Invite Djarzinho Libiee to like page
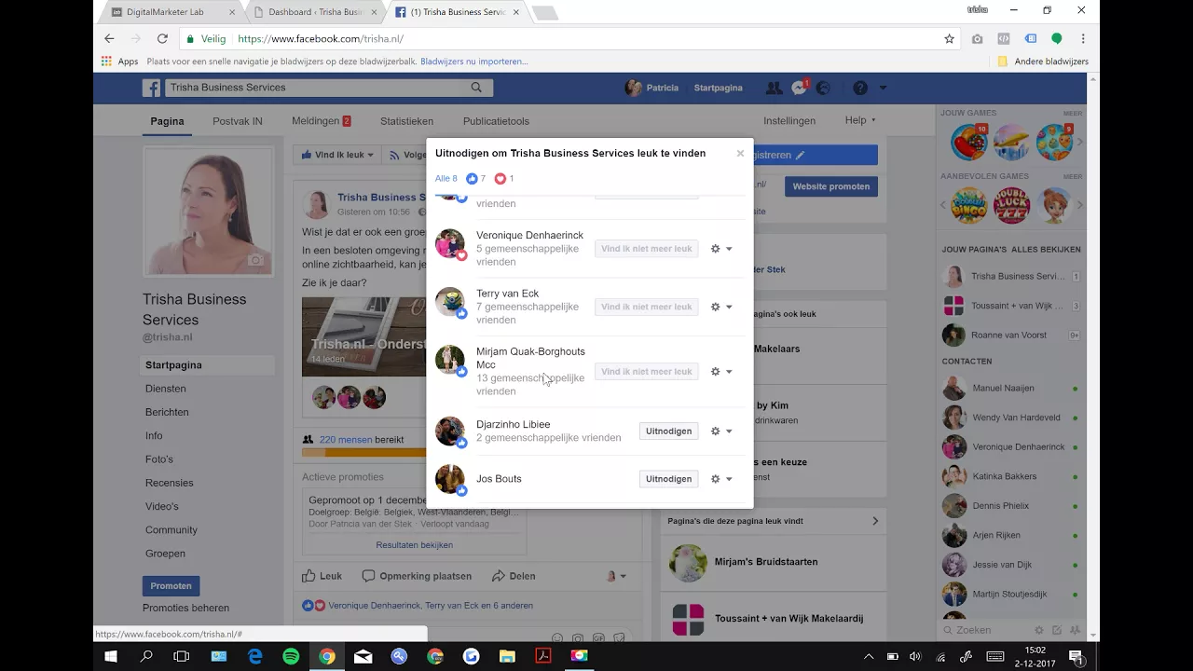Viewport: 1193px width, 671px height. (668, 431)
